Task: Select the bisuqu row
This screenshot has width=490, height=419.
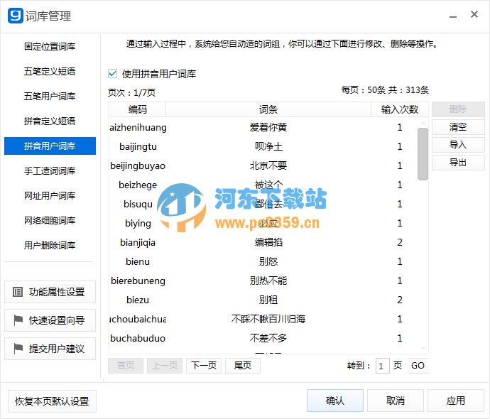Action: pyautogui.click(x=263, y=204)
